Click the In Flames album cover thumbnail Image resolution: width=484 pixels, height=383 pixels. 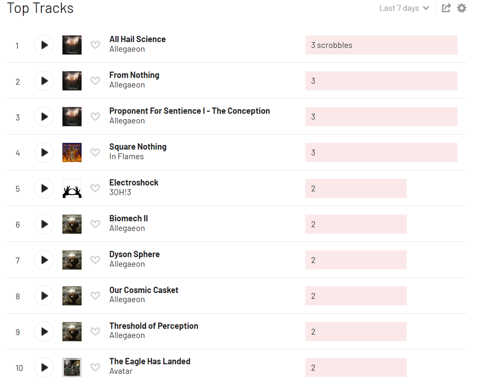[72, 152]
